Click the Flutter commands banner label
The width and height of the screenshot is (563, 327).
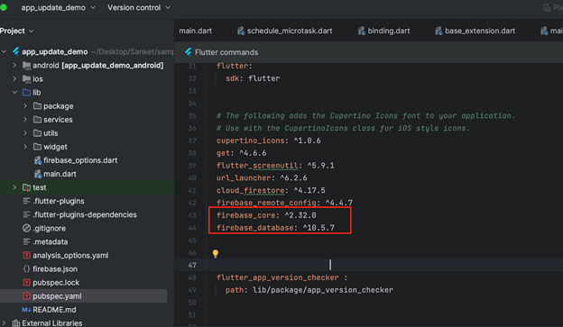226,52
